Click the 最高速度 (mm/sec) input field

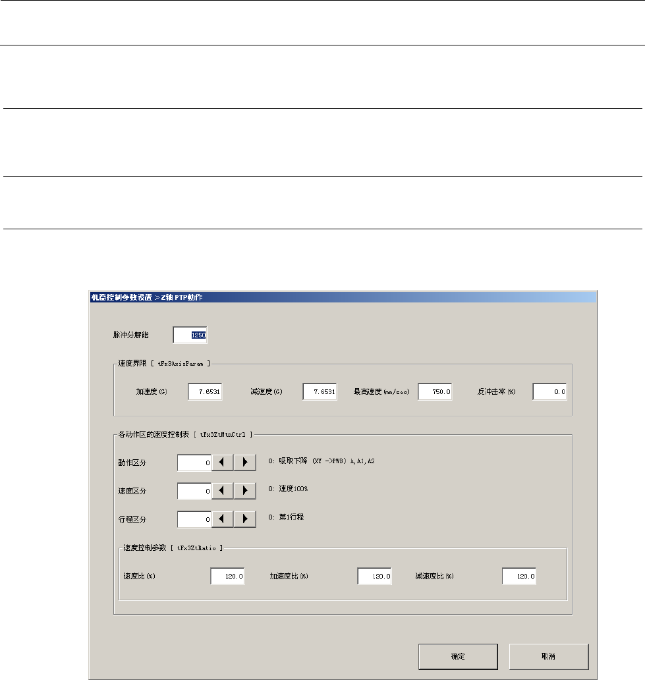coord(435,391)
